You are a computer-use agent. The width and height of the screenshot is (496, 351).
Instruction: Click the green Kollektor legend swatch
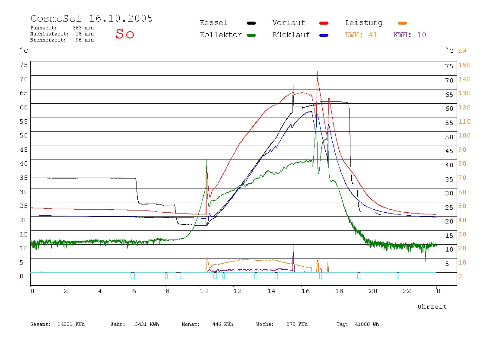click(x=251, y=35)
